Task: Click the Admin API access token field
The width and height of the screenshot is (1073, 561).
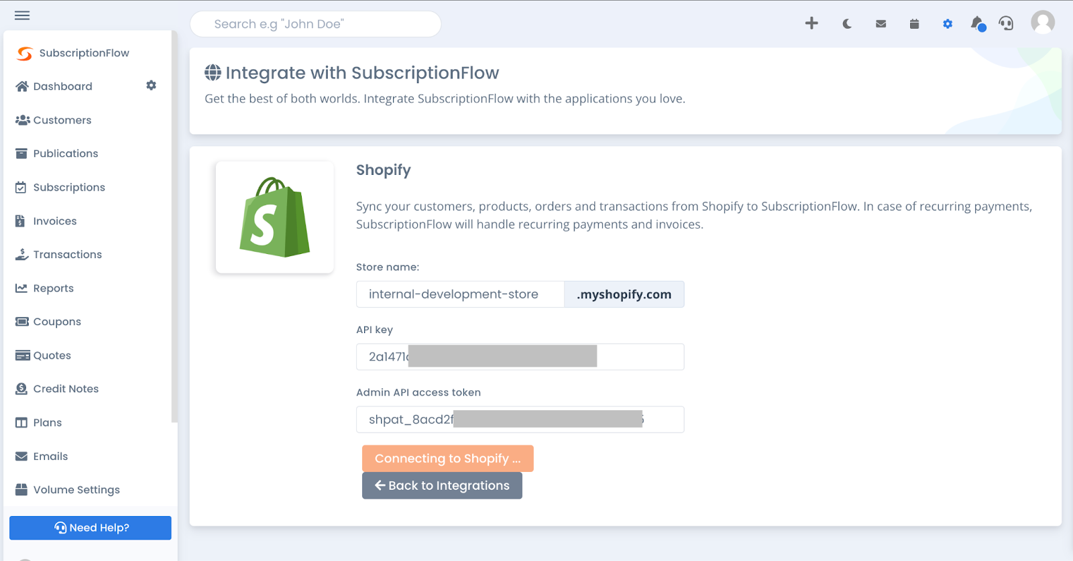Action: [x=520, y=420]
